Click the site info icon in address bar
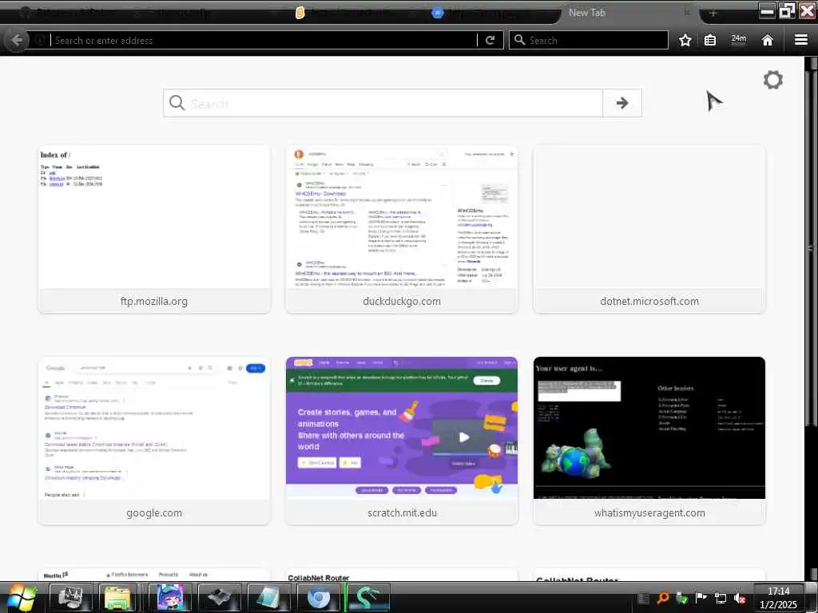 (x=40, y=40)
